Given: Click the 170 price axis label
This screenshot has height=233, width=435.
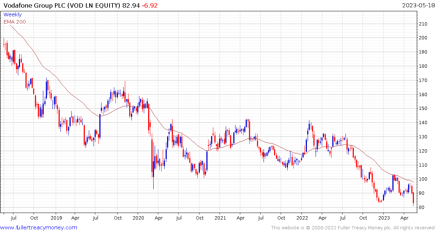Looking at the screenshot, I should click(x=423, y=80).
